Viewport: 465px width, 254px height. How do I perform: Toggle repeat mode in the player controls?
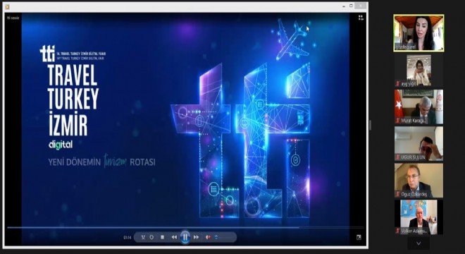pyautogui.click(x=151, y=237)
